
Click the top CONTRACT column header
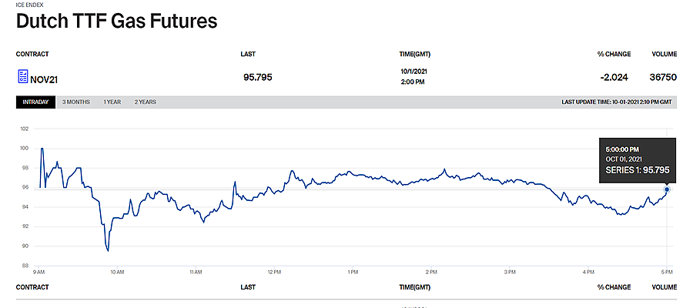pyautogui.click(x=32, y=55)
